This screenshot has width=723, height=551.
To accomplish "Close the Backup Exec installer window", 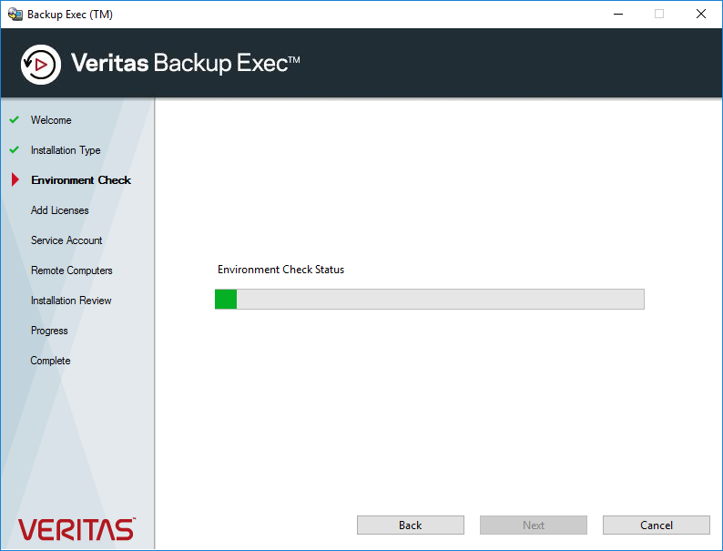I will coord(701,14).
